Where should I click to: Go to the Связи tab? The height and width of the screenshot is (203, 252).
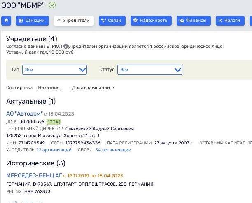[112, 20]
